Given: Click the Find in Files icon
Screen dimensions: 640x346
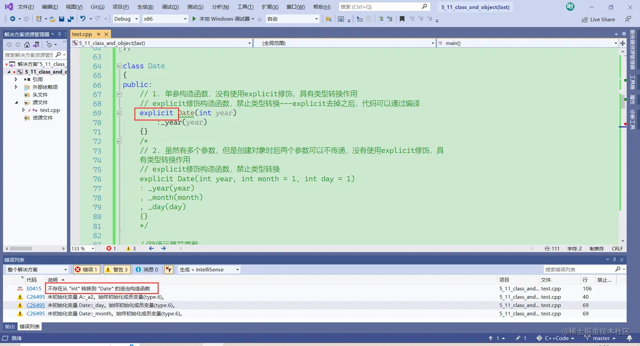Looking at the screenshot, I should coord(328,19).
